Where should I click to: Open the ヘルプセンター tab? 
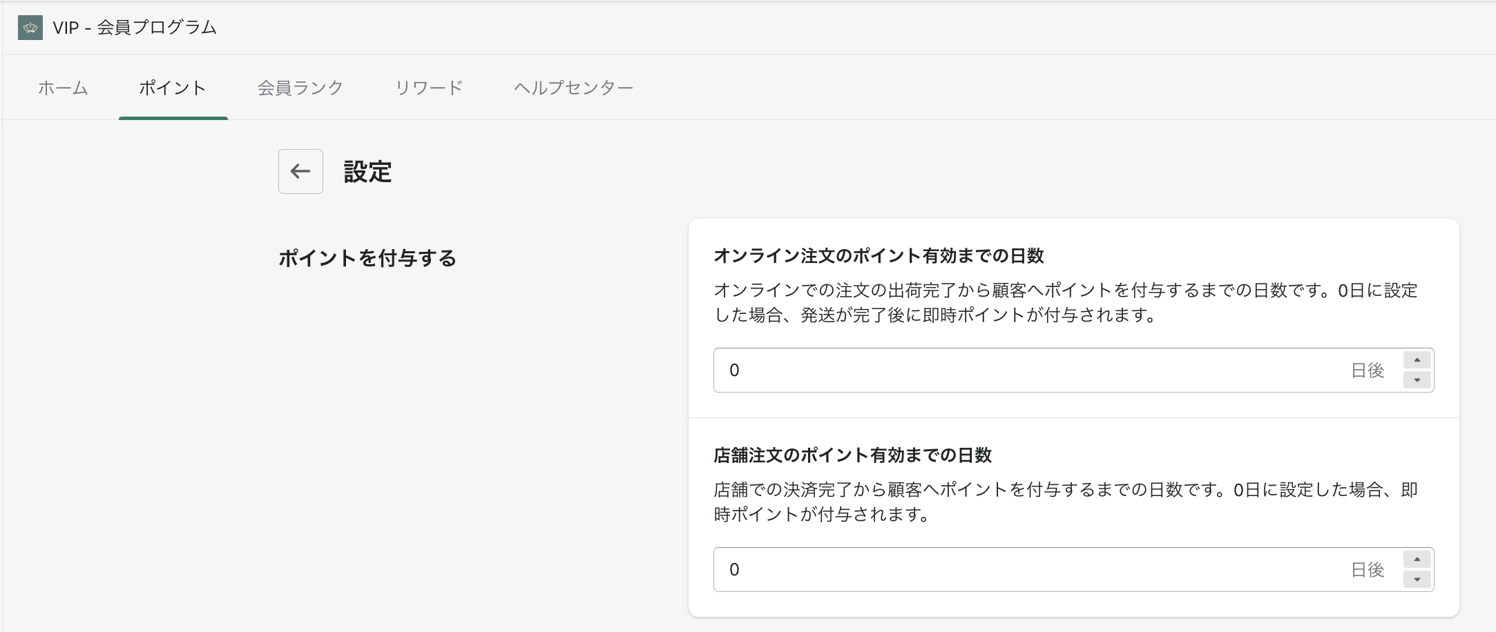573,88
